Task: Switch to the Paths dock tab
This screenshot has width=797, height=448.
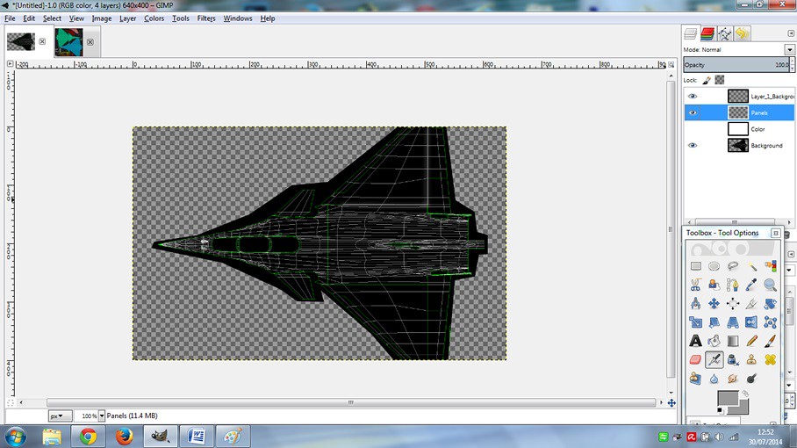Action: coord(724,33)
